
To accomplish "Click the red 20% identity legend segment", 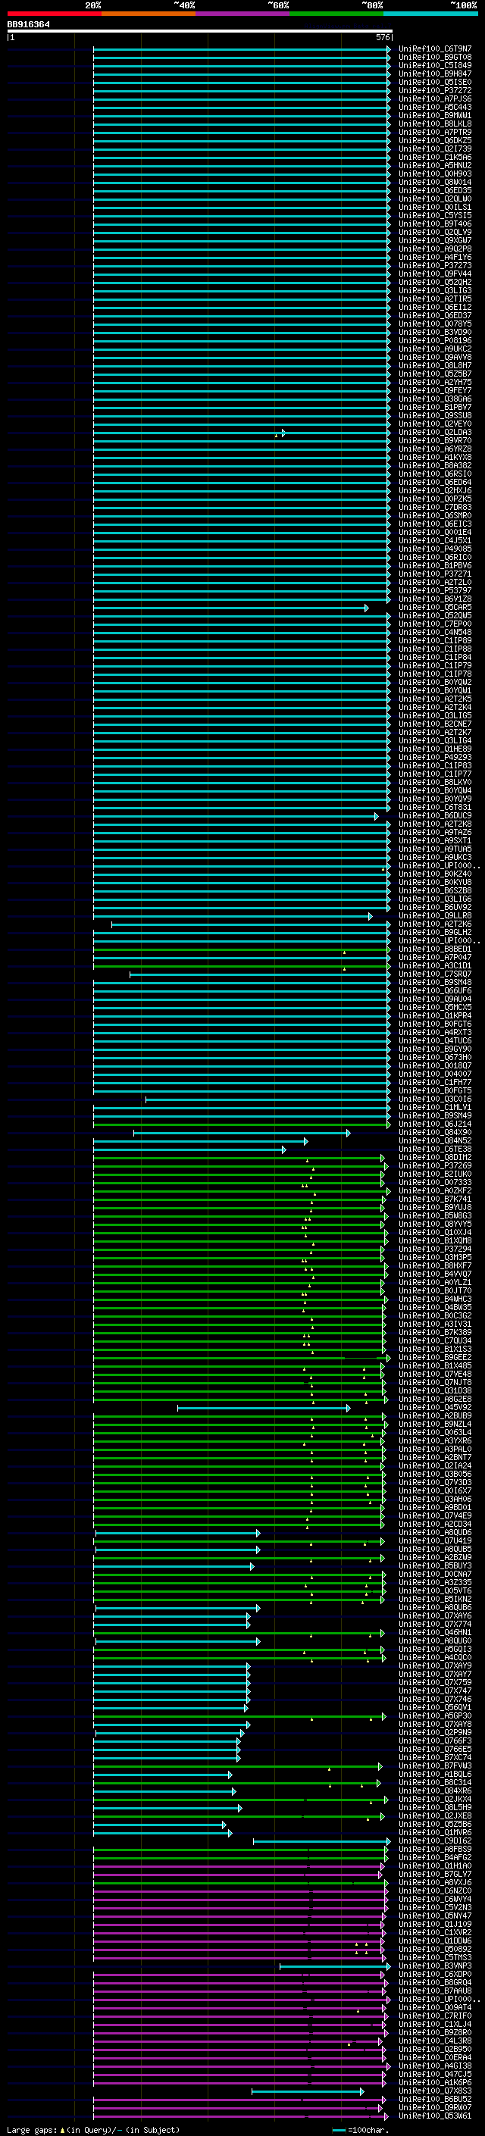I will (54, 14).
